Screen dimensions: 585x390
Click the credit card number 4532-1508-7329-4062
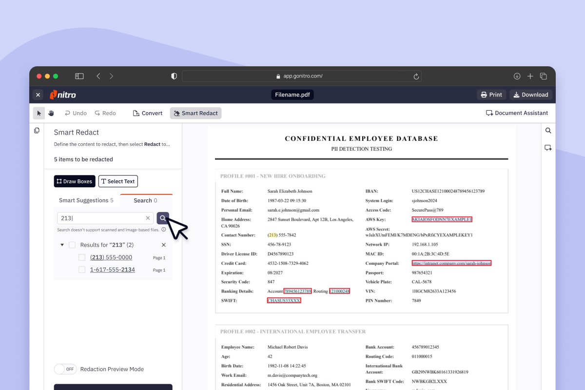pyautogui.click(x=288, y=263)
